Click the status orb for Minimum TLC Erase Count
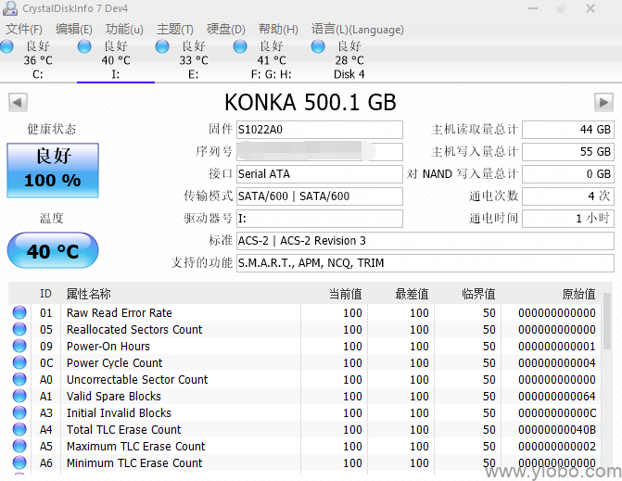Image resolution: width=622 pixels, height=481 pixels. pyautogui.click(x=19, y=462)
